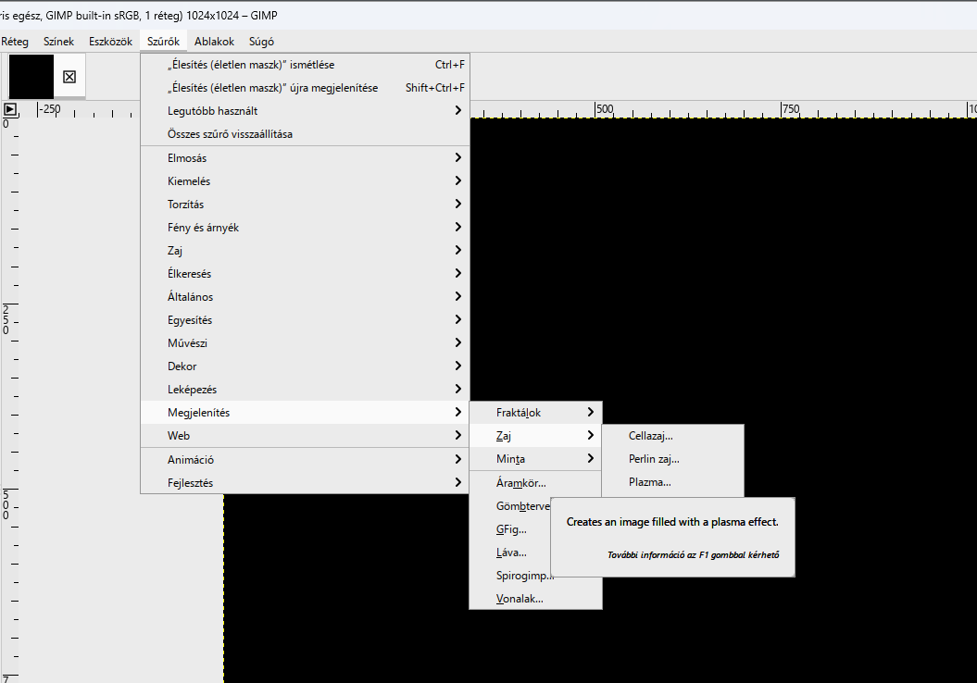Click the Szűrők menu in menu bar
Image resolution: width=977 pixels, height=683 pixels.
(163, 42)
